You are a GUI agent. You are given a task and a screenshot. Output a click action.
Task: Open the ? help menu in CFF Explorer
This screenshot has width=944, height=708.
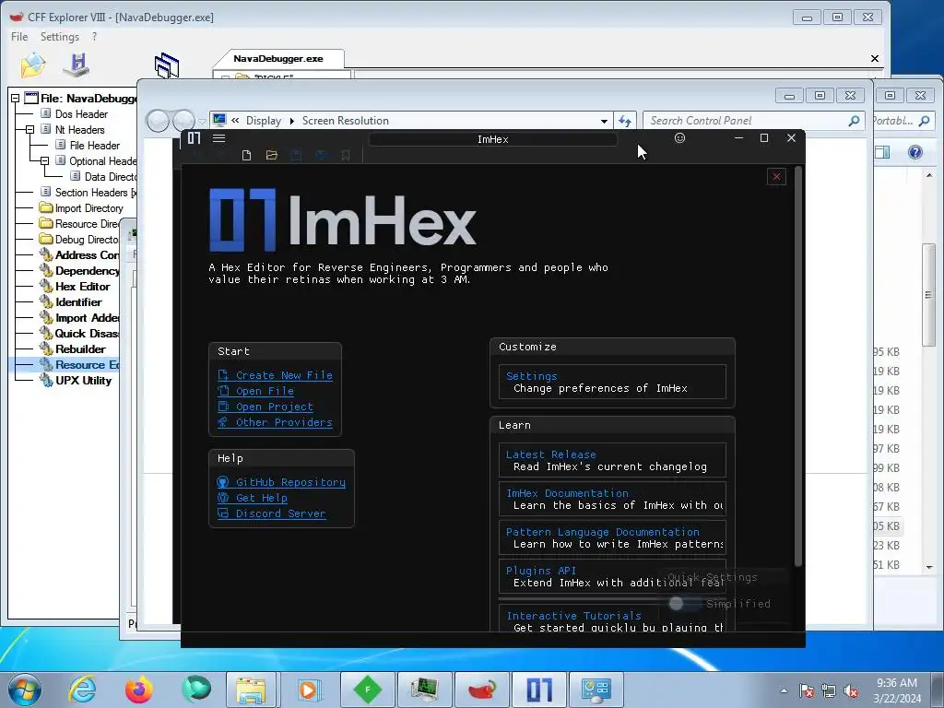95,37
